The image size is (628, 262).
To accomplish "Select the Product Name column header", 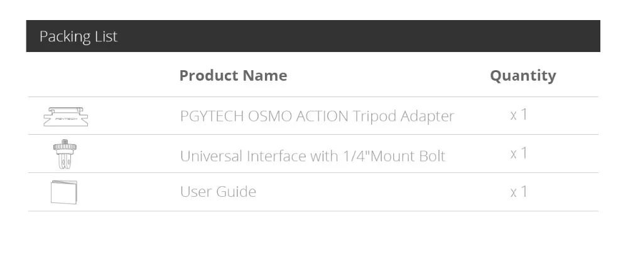I will pyautogui.click(x=233, y=76).
